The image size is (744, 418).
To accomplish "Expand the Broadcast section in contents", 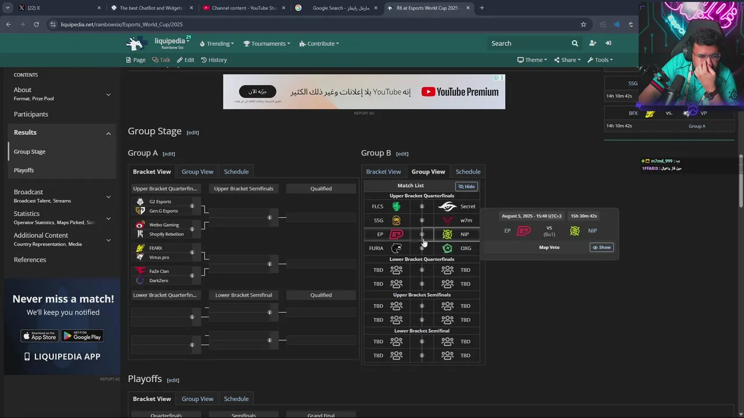I will tap(108, 196).
